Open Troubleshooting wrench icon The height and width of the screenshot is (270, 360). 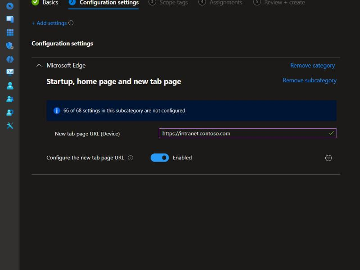[10, 126]
